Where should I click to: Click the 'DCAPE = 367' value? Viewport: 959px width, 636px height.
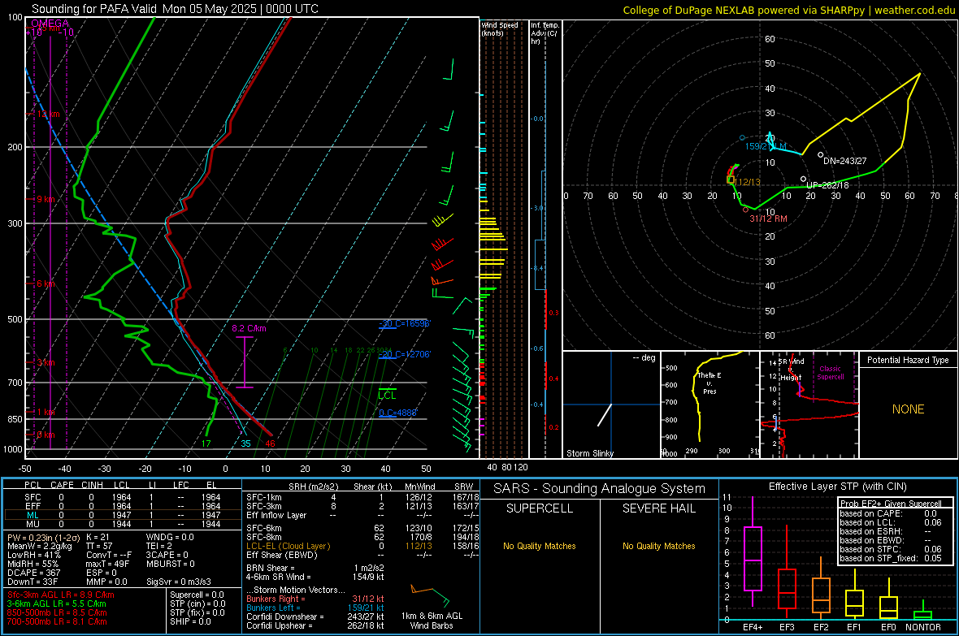[x=33, y=573]
